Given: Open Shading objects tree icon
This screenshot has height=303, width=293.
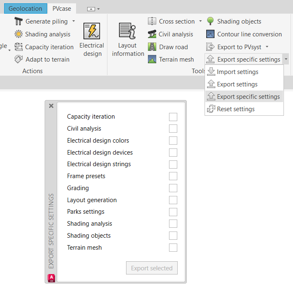Looking at the screenshot, I should coord(210,21).
